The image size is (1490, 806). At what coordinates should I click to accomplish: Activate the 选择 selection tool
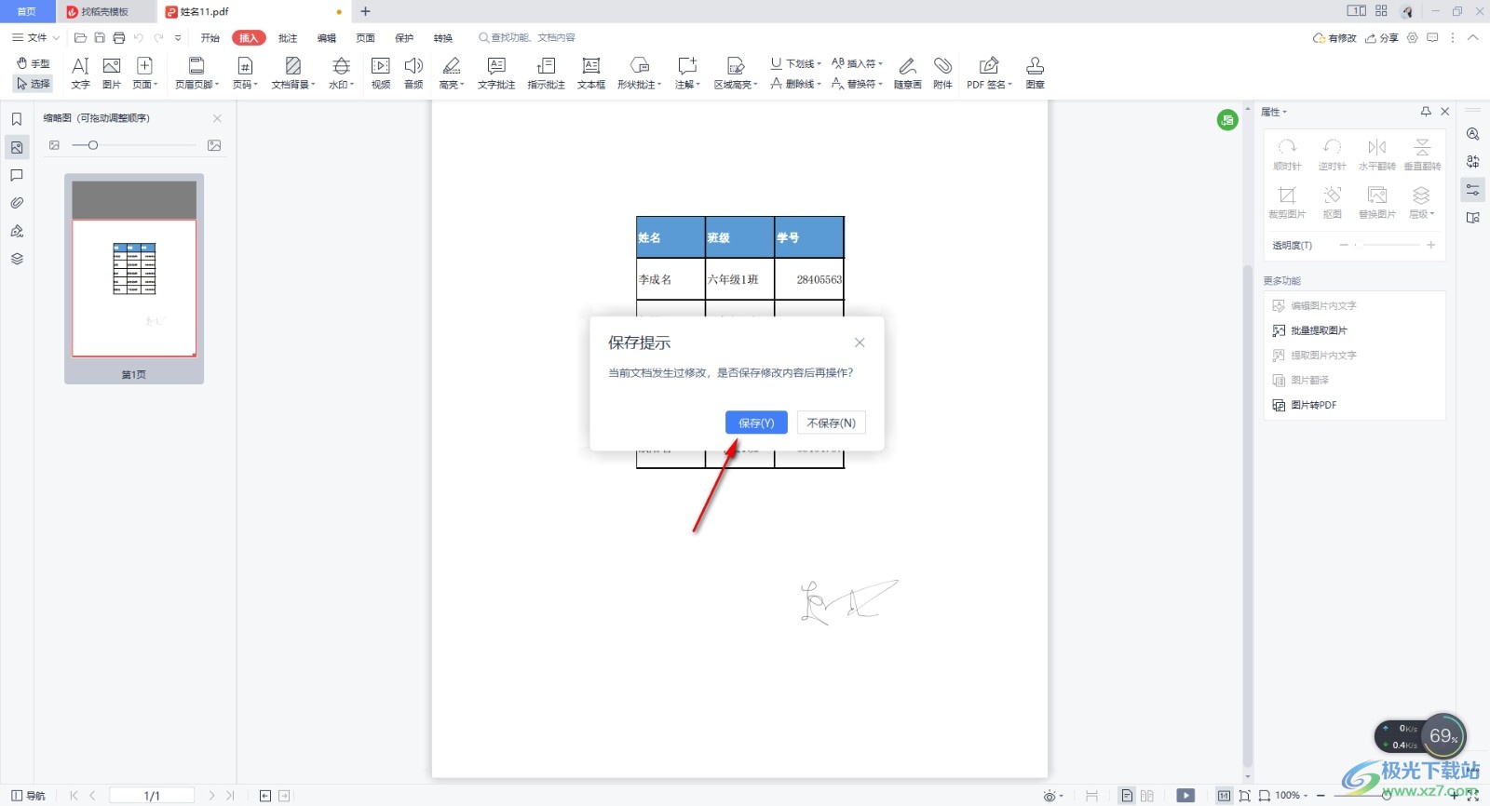point(34,84)
